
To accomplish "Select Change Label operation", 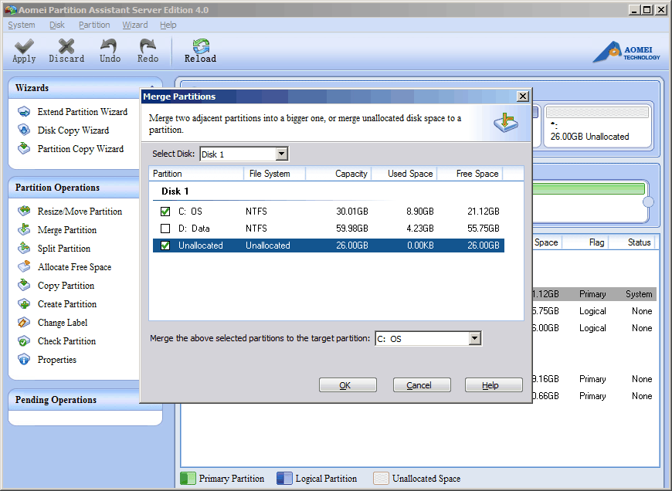I will (x=63, y=323).
